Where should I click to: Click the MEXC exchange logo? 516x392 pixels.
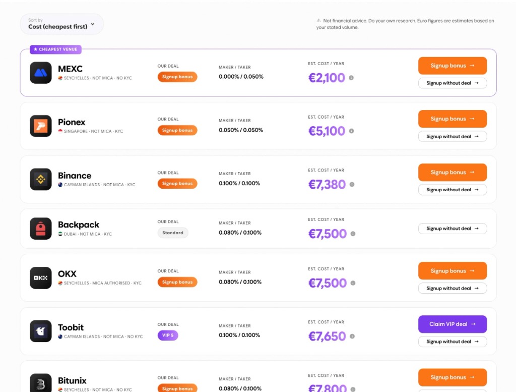tap(40, 73)
